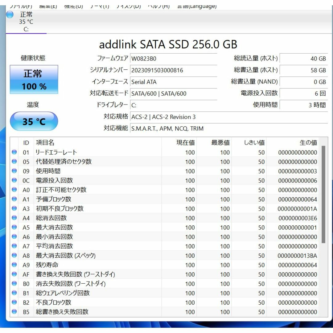Select the 使用時間 row label in the SMART list

[x=48, y=171]
